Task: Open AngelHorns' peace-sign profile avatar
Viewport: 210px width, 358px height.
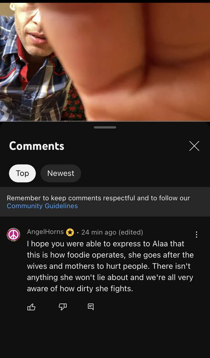Action: 13,235
